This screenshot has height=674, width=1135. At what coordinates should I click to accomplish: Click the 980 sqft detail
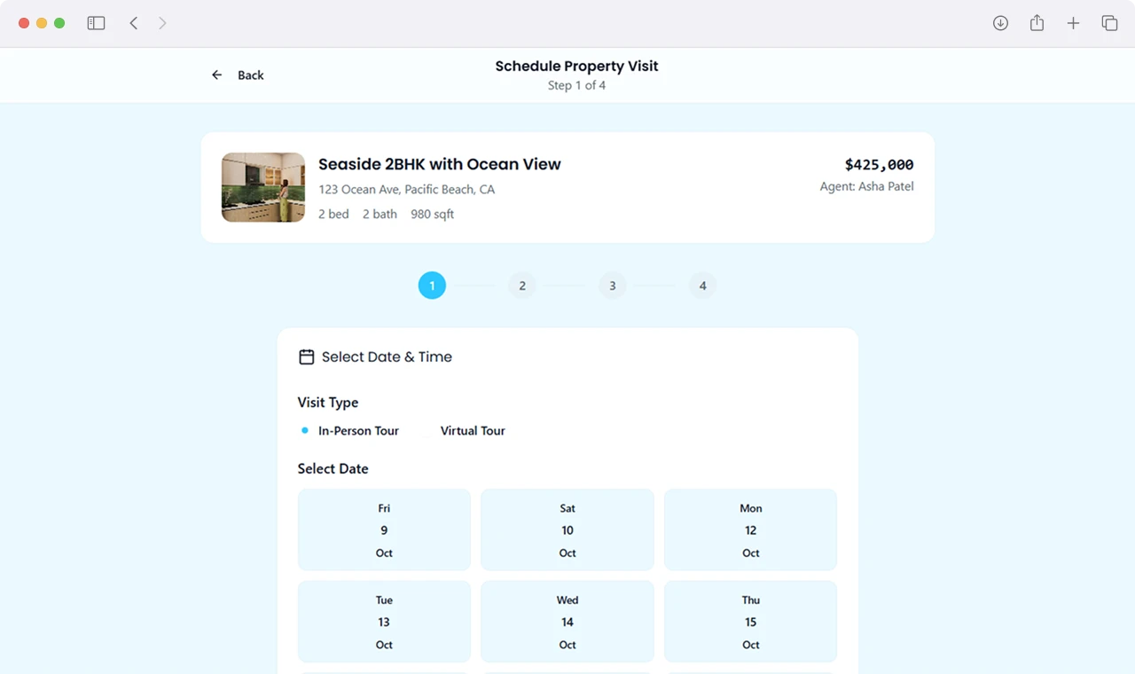click(433, 215)
